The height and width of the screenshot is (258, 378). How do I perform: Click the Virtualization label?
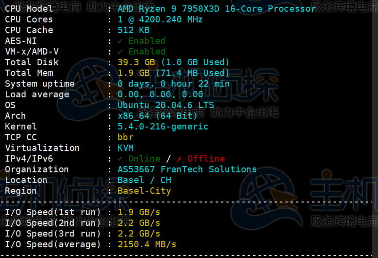pos(42,148)
